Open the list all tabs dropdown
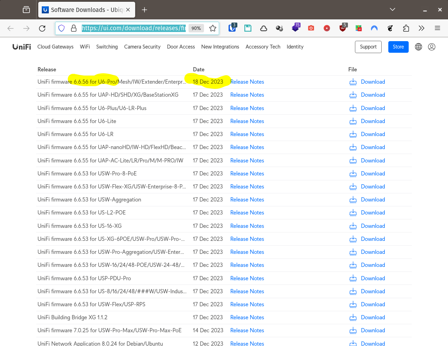The width and height of the screenshot is (448, 346). click(393, 9)
